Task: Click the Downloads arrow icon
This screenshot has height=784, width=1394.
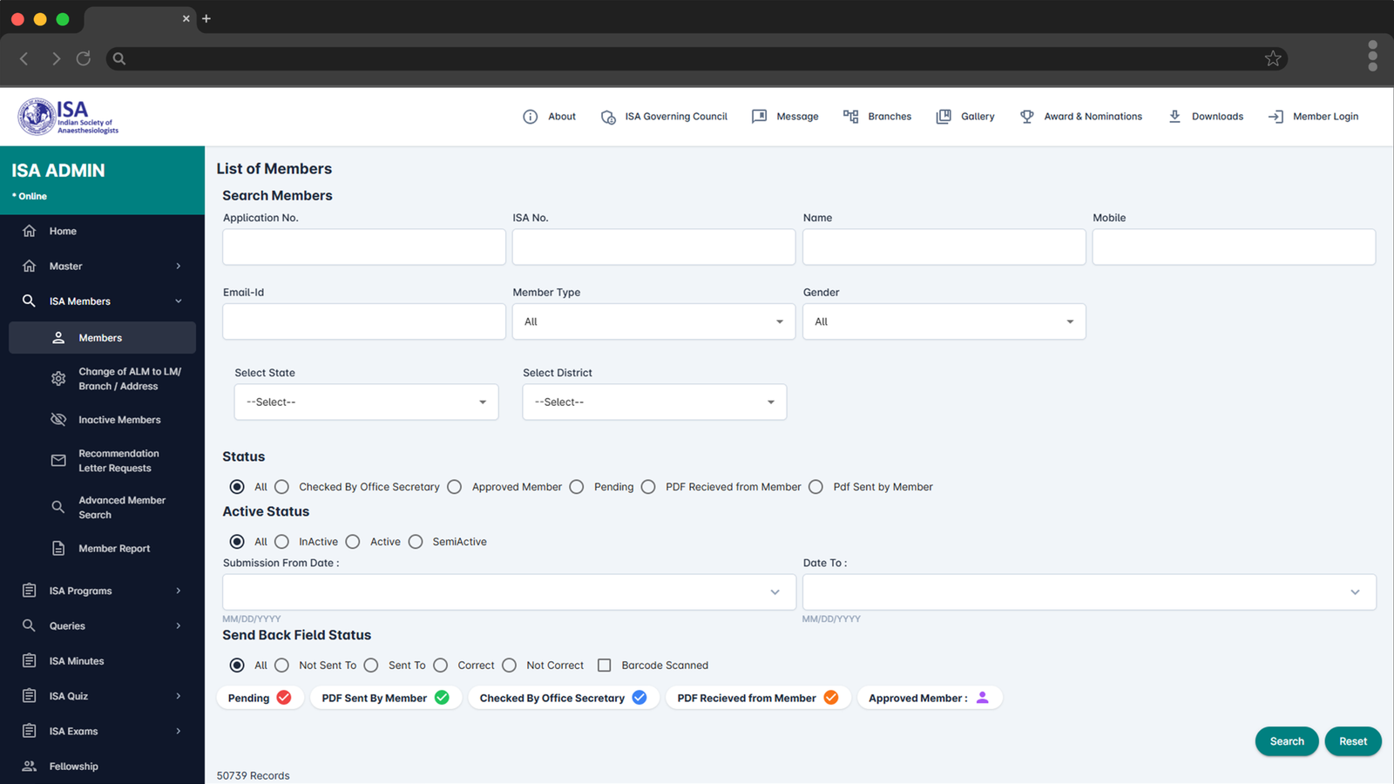Action: click(1174, 117)
